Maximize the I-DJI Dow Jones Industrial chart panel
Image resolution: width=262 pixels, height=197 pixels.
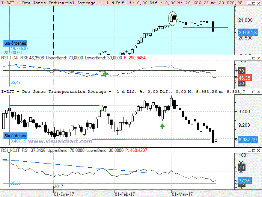[x=254, y=3]
